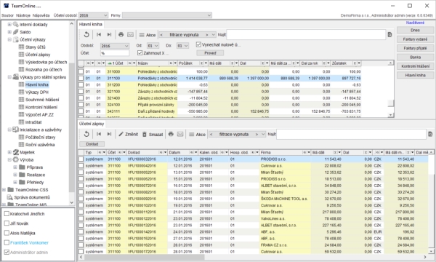Screen dimensions: 436x262
Task: Toggle Zahrnout X checkbox
Action: (140, 52)
